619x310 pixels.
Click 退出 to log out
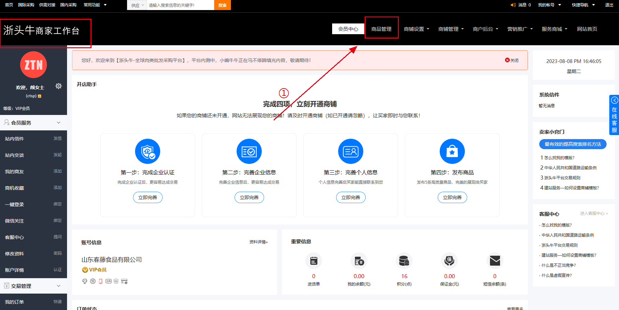click(609, 5)
